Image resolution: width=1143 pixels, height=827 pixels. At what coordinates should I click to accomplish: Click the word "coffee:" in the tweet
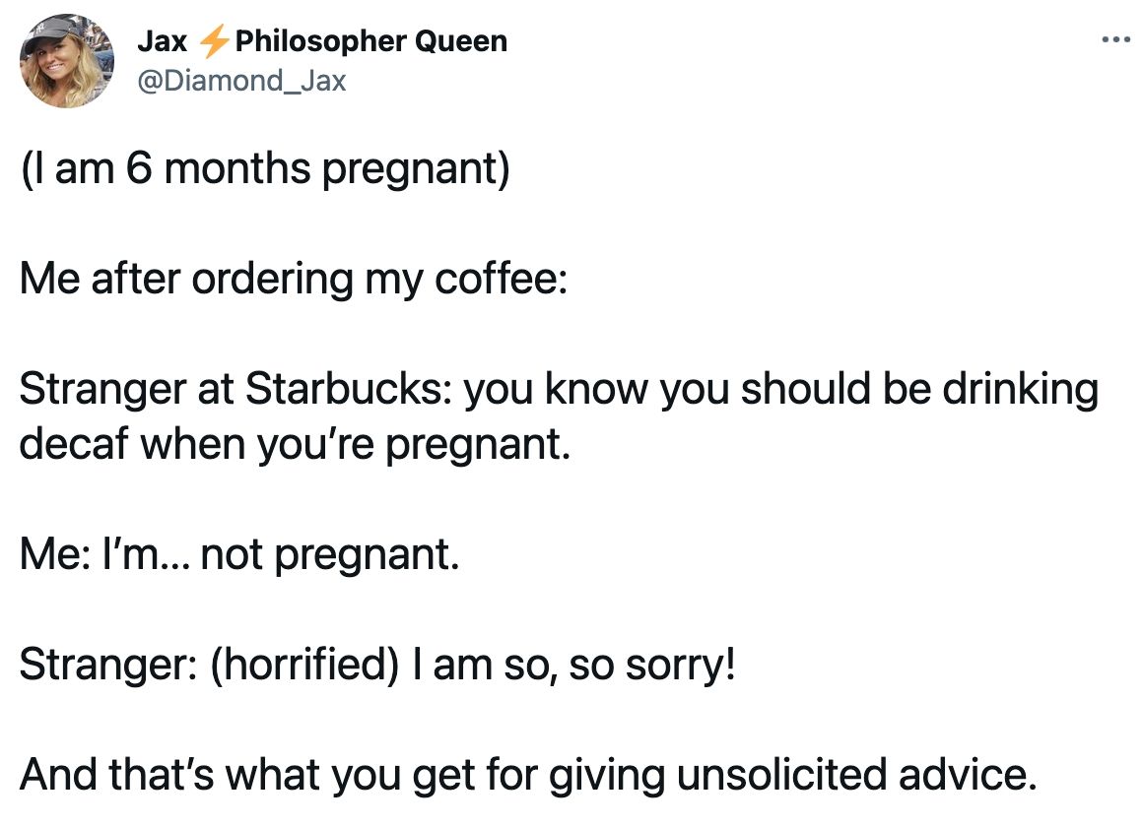point(502,279)
